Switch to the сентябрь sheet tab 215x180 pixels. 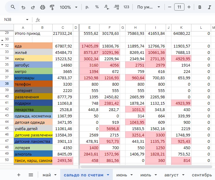click(x=202, y=175)
